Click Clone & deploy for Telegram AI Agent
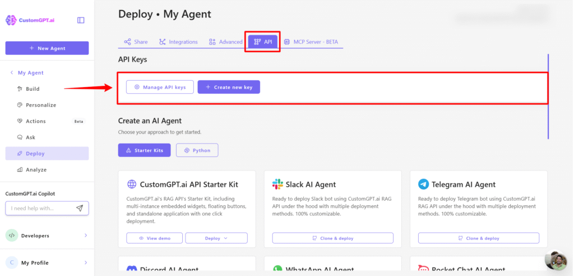The height and width of the screenshot is (276, 574). coord(479,238)
